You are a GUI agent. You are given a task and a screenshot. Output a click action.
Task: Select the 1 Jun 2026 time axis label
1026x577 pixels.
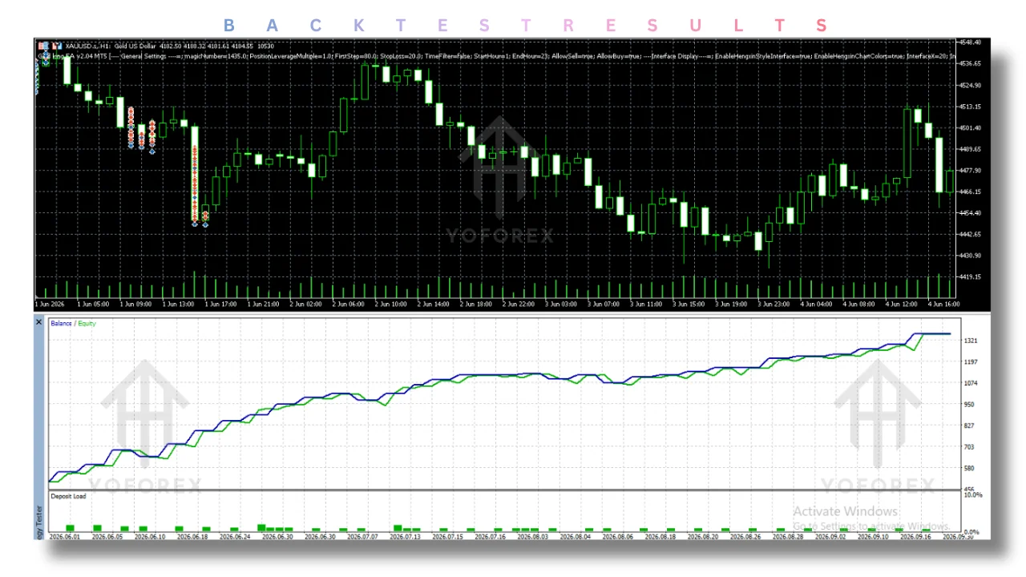point(50,305)
